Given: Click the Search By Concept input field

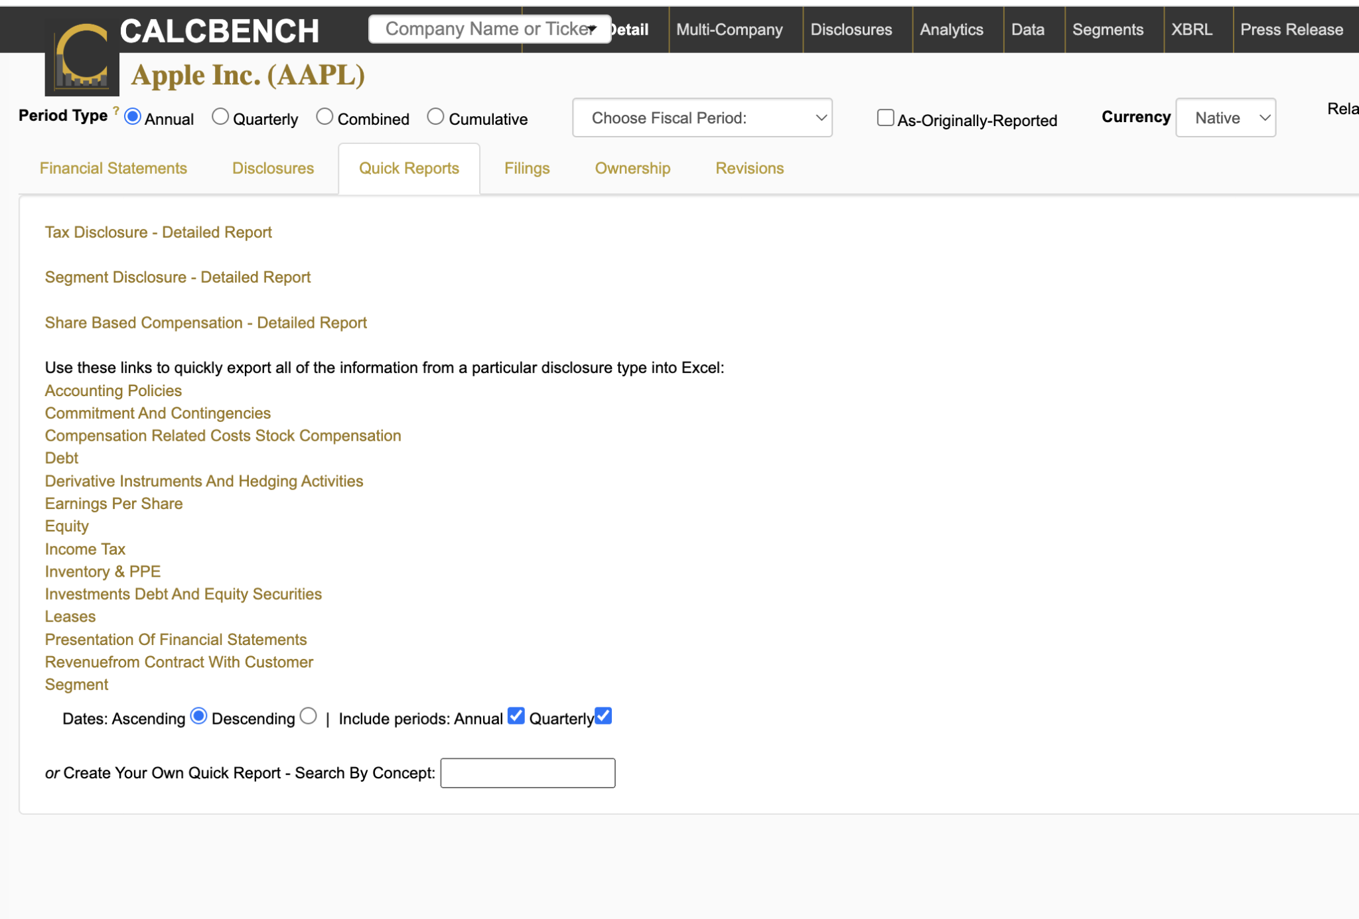Looking at the screenshot, I should [528, 773].
